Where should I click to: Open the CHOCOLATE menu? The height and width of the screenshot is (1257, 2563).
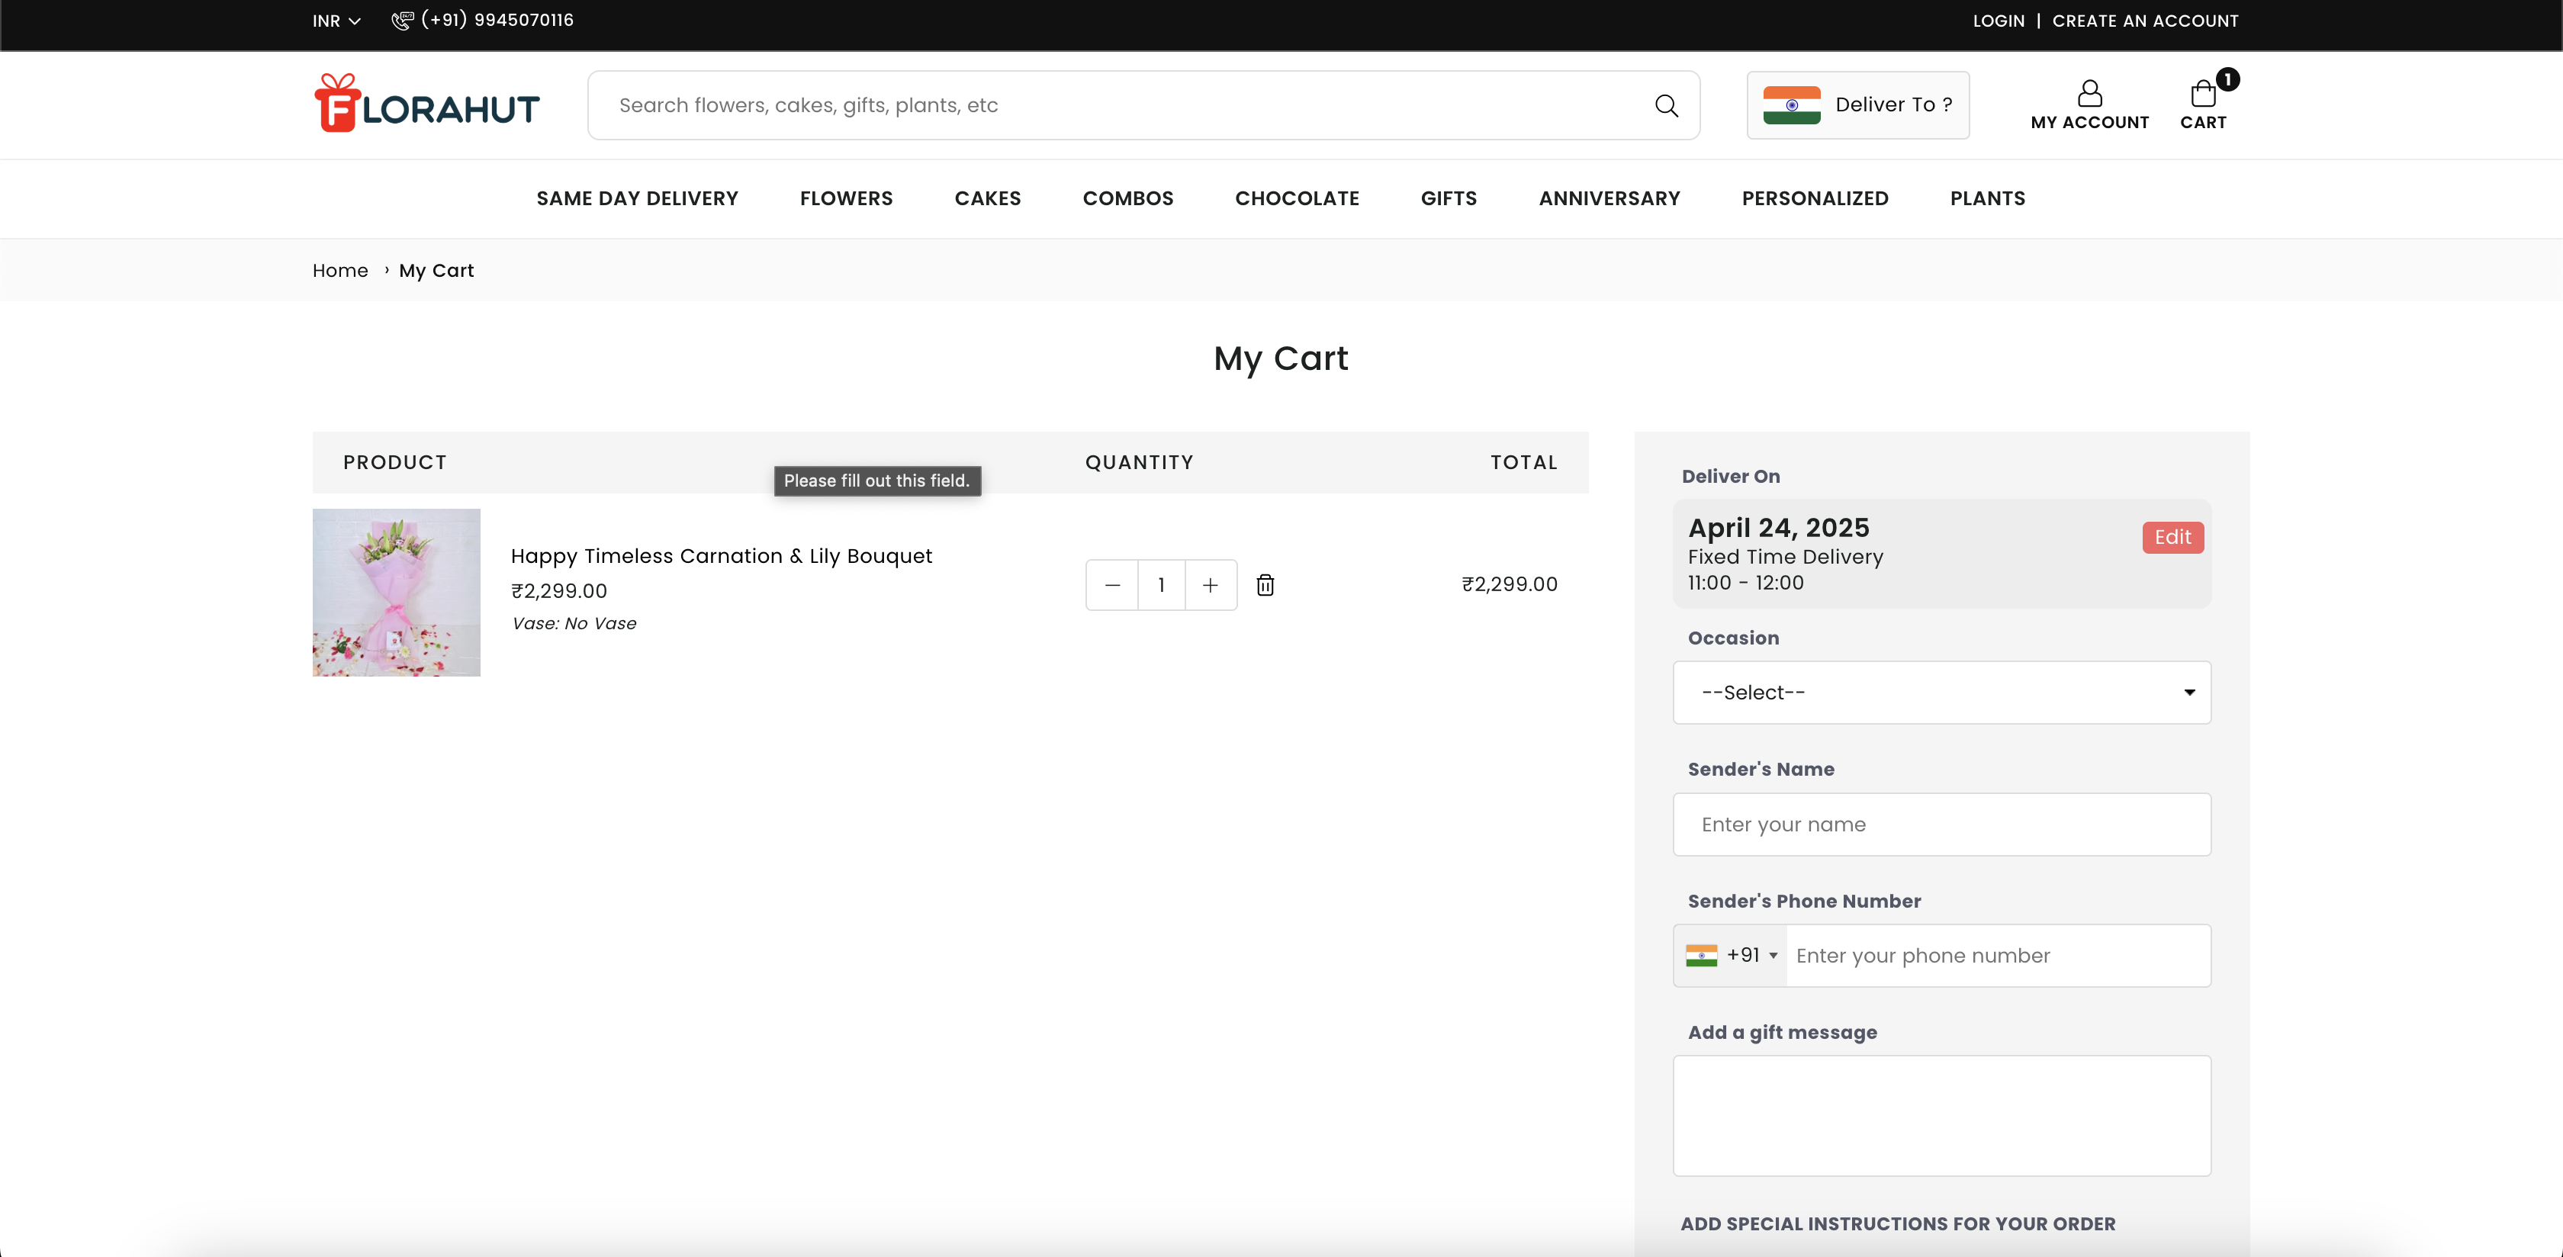click(x=1298, y=198)
